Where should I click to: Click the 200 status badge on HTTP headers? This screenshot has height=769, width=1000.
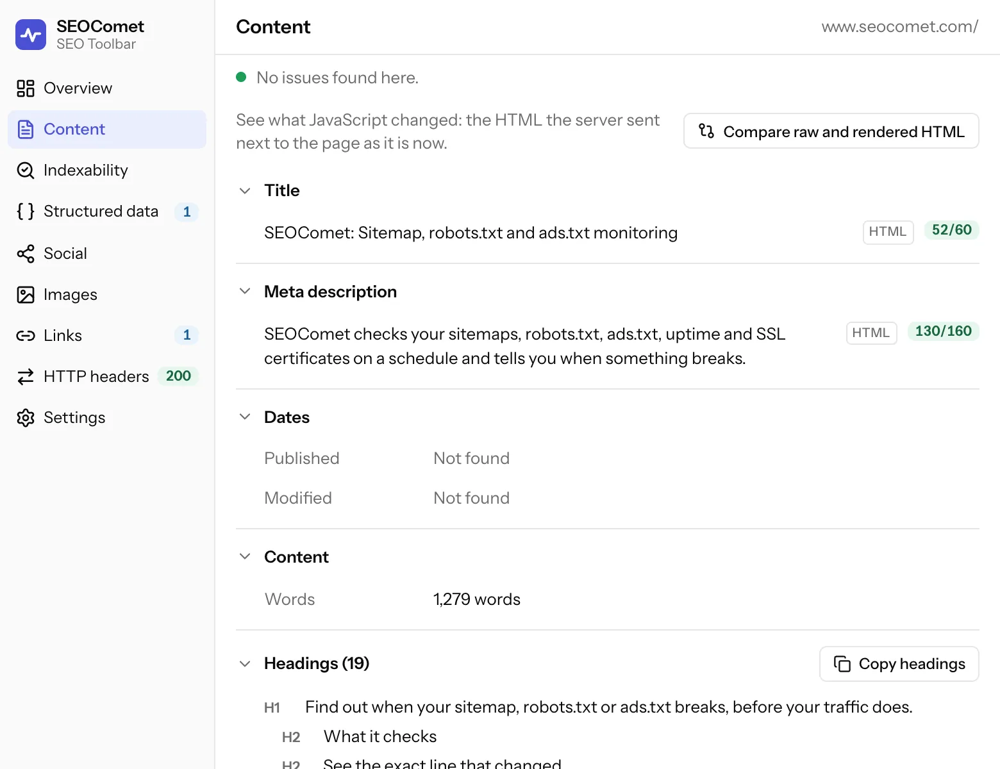pos(178,376)
